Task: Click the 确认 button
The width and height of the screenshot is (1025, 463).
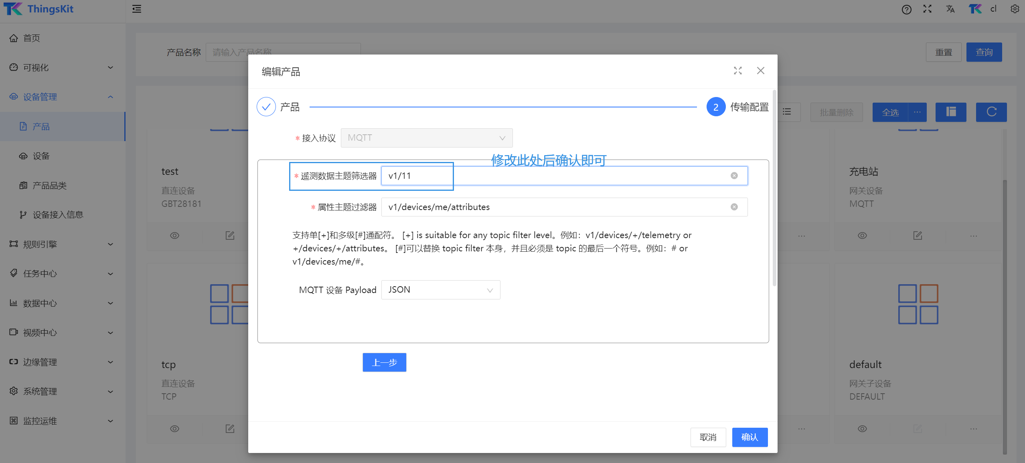Action: tap(750, 437)
